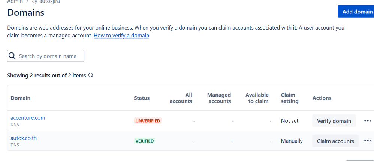Click the cy-autoxjira breadcrumb link
The width and height of the screenshot is (374, 162).
46,1
